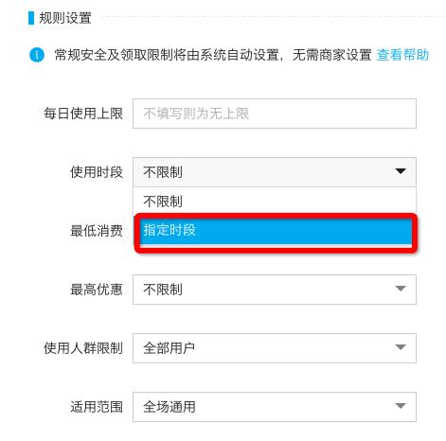Click the arrow beside 全场通用
This screenshot has width=446, height=441.
click(x=401, y=406)
